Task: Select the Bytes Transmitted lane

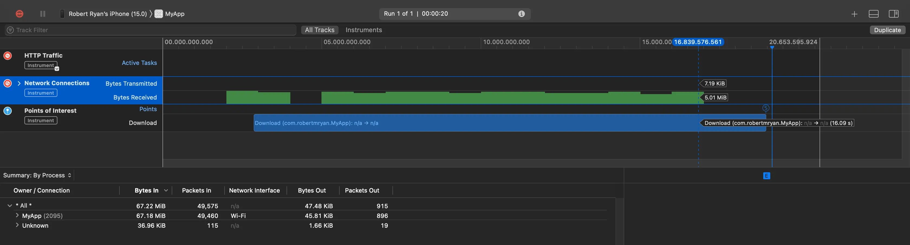Action: tap(131, 84)
